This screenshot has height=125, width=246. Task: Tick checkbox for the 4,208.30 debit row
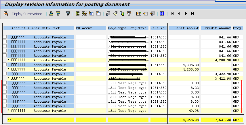pos(5,65)
